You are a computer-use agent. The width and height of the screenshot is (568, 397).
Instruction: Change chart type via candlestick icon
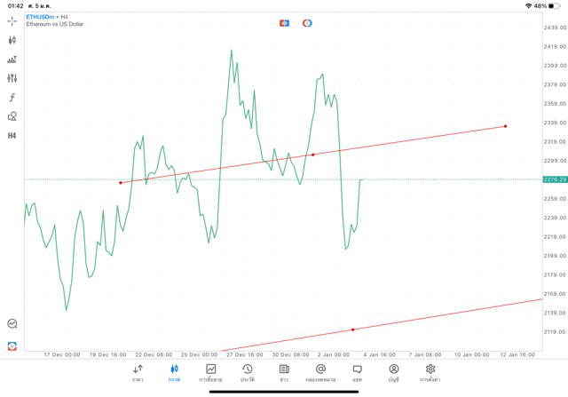tap(12, 40)
